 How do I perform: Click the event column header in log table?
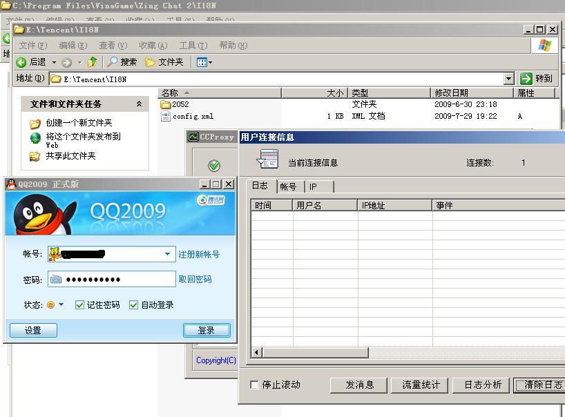pos(499,205)
